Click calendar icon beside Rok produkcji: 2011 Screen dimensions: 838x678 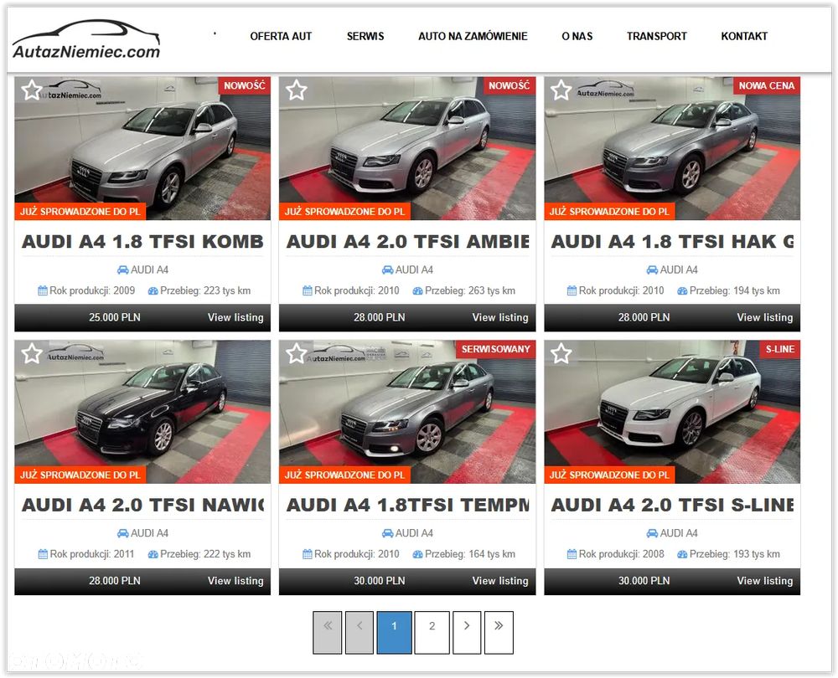pyautogui.click(x=43, y=554)
